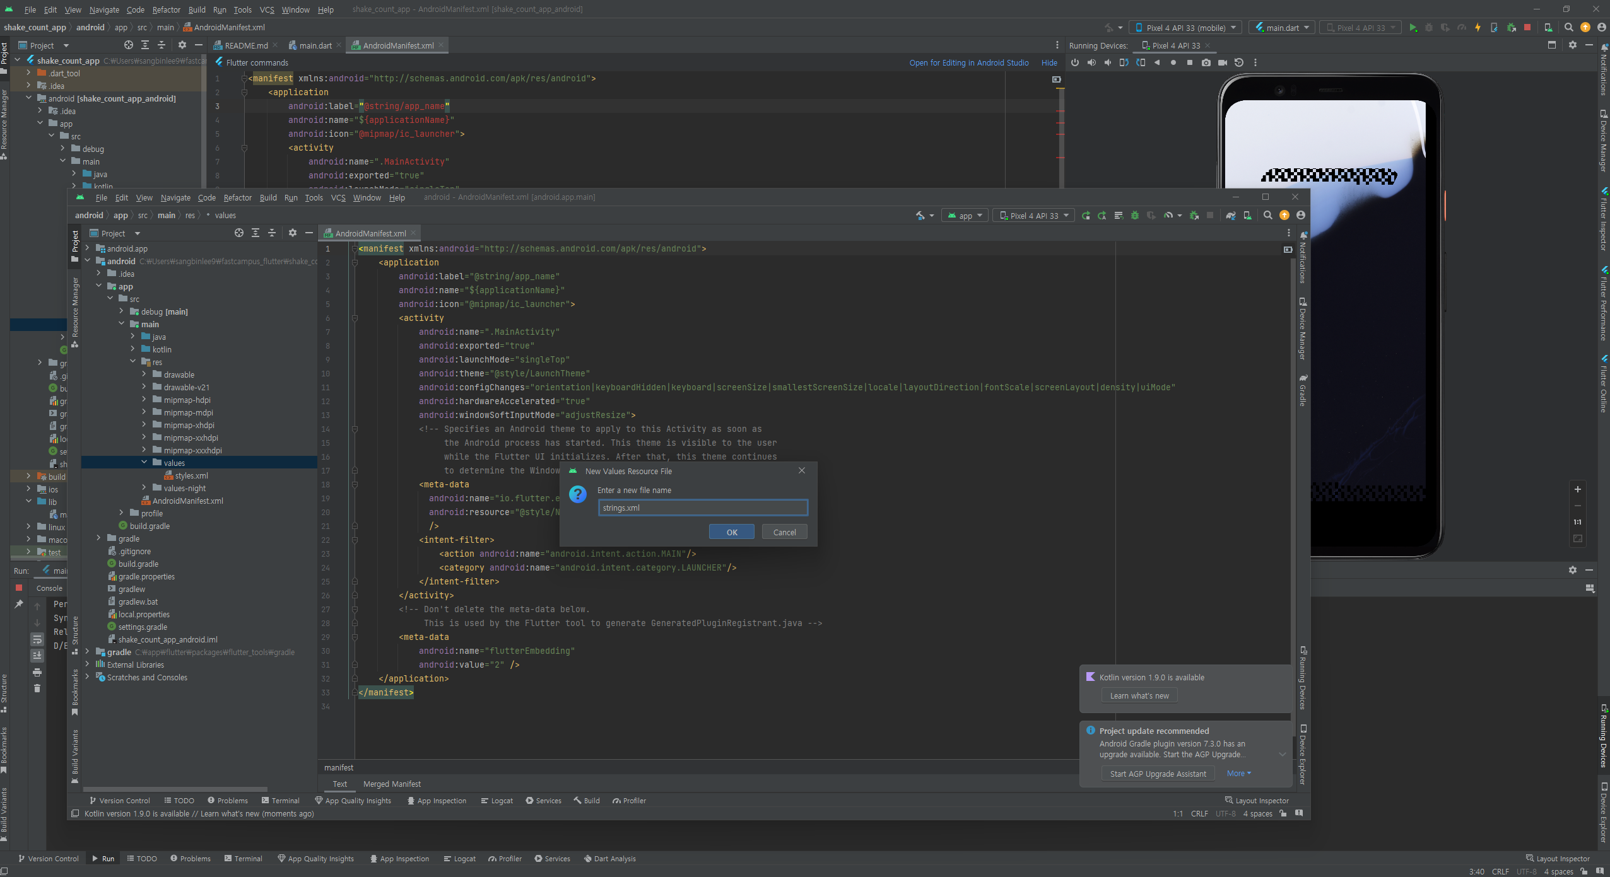
Task: Switch to Merged Manifest view
Action: (392, 784)
